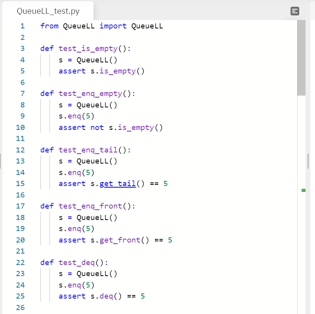Click function name test_enq_tail
Viewport: 315px width, 314px height.
coord(88,150)
